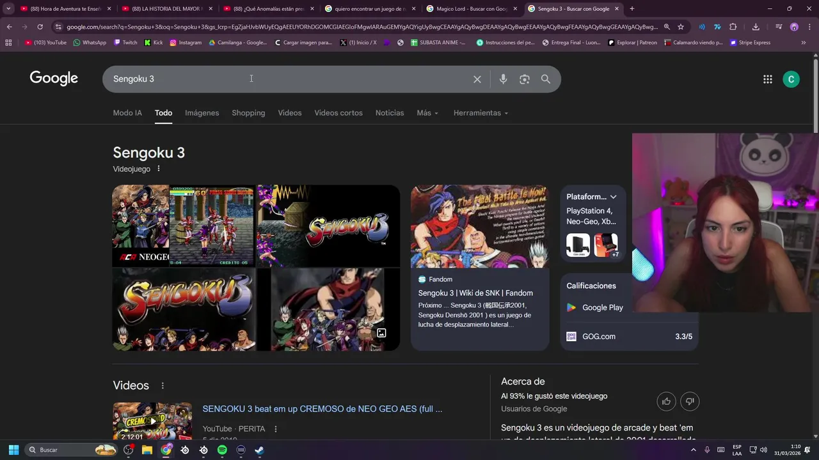Play the CREMOSO video thumbnail
819x460 pixels.
152,422
